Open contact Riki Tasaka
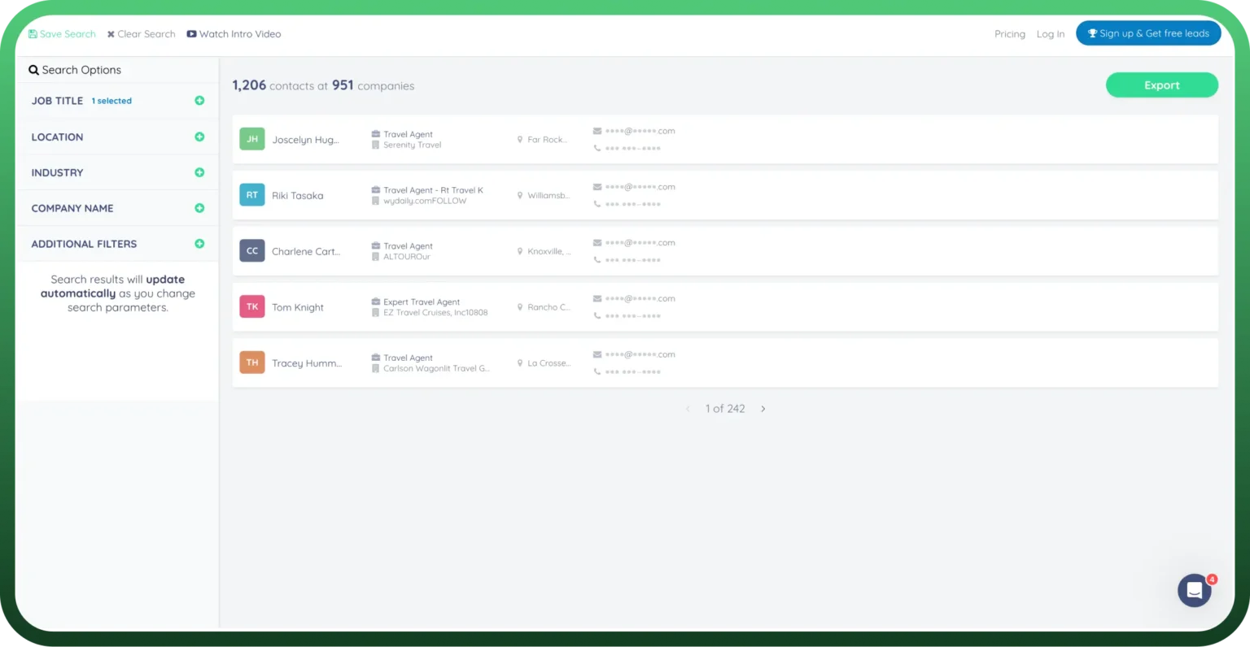 tap(298, 196)
